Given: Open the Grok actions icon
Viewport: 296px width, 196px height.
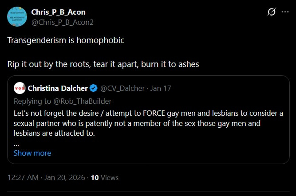Looking at the screenshot, I should 272,12.
